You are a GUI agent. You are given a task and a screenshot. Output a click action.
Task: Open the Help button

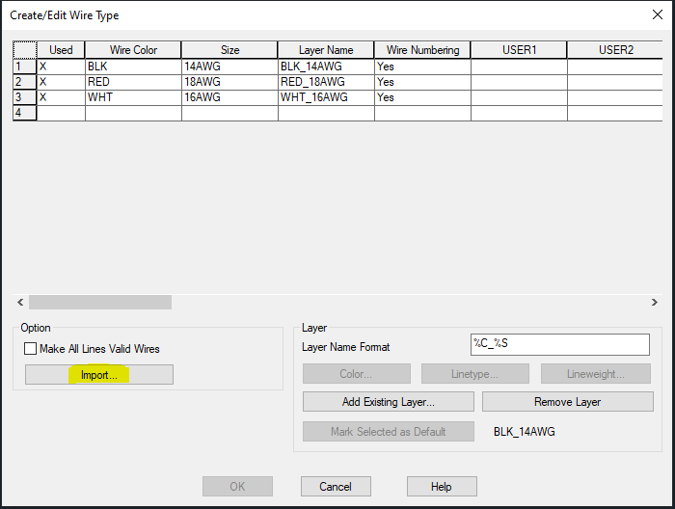pos(442,486)
